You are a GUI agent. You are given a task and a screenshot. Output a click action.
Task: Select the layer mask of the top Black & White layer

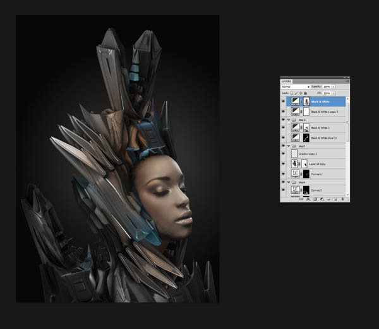click(x=306, y=101)
